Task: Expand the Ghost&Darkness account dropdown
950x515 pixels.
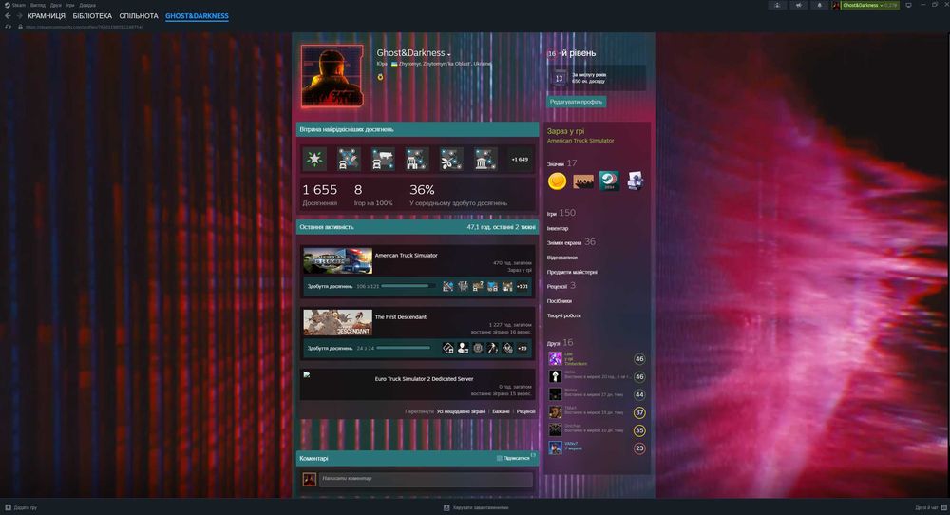Action: [x=870, y=5]
